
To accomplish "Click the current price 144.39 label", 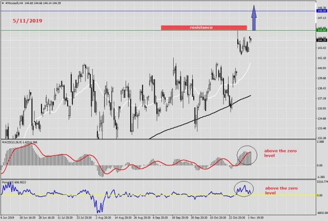I will pyautogui.click(x=321, y=40).
